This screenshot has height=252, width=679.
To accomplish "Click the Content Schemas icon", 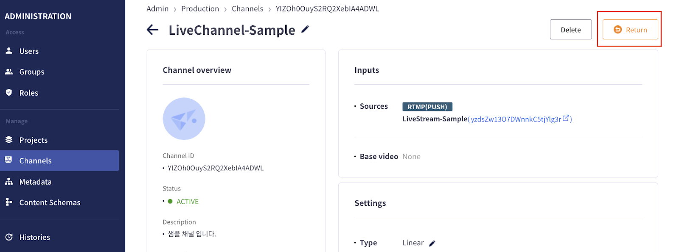I will tap(9, 202).
